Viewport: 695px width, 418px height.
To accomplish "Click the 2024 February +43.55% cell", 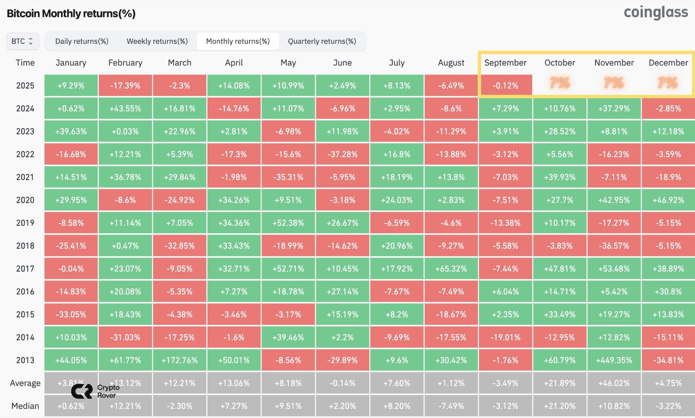I will click(x=125, y=108).
